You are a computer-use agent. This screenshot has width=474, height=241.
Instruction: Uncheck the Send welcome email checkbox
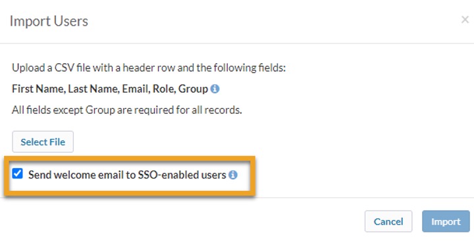(x=17, y=174)
